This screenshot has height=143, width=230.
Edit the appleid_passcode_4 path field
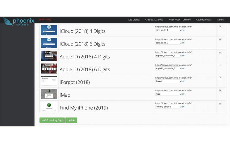pos(167,55)
